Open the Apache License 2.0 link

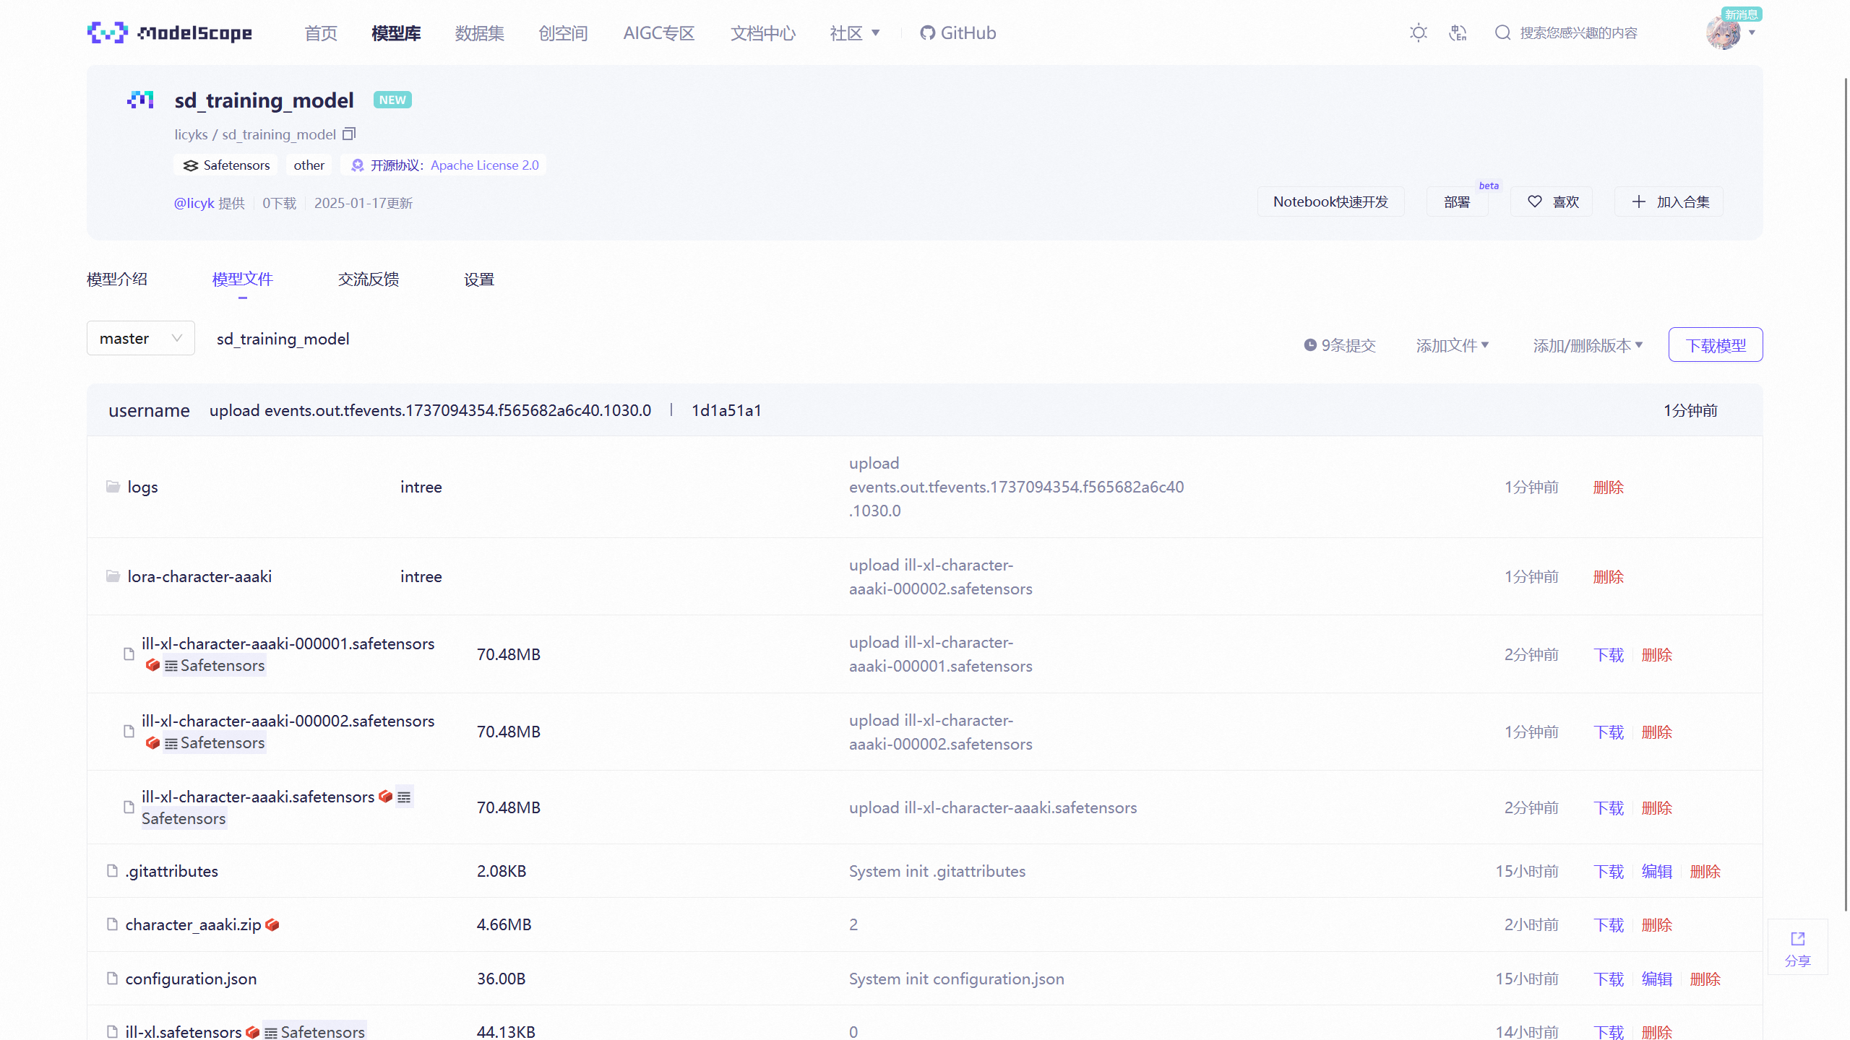[x=484, y=165]
